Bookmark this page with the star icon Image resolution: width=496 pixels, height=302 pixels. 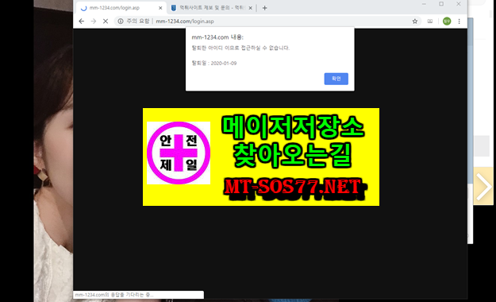(x=415, y=21)
